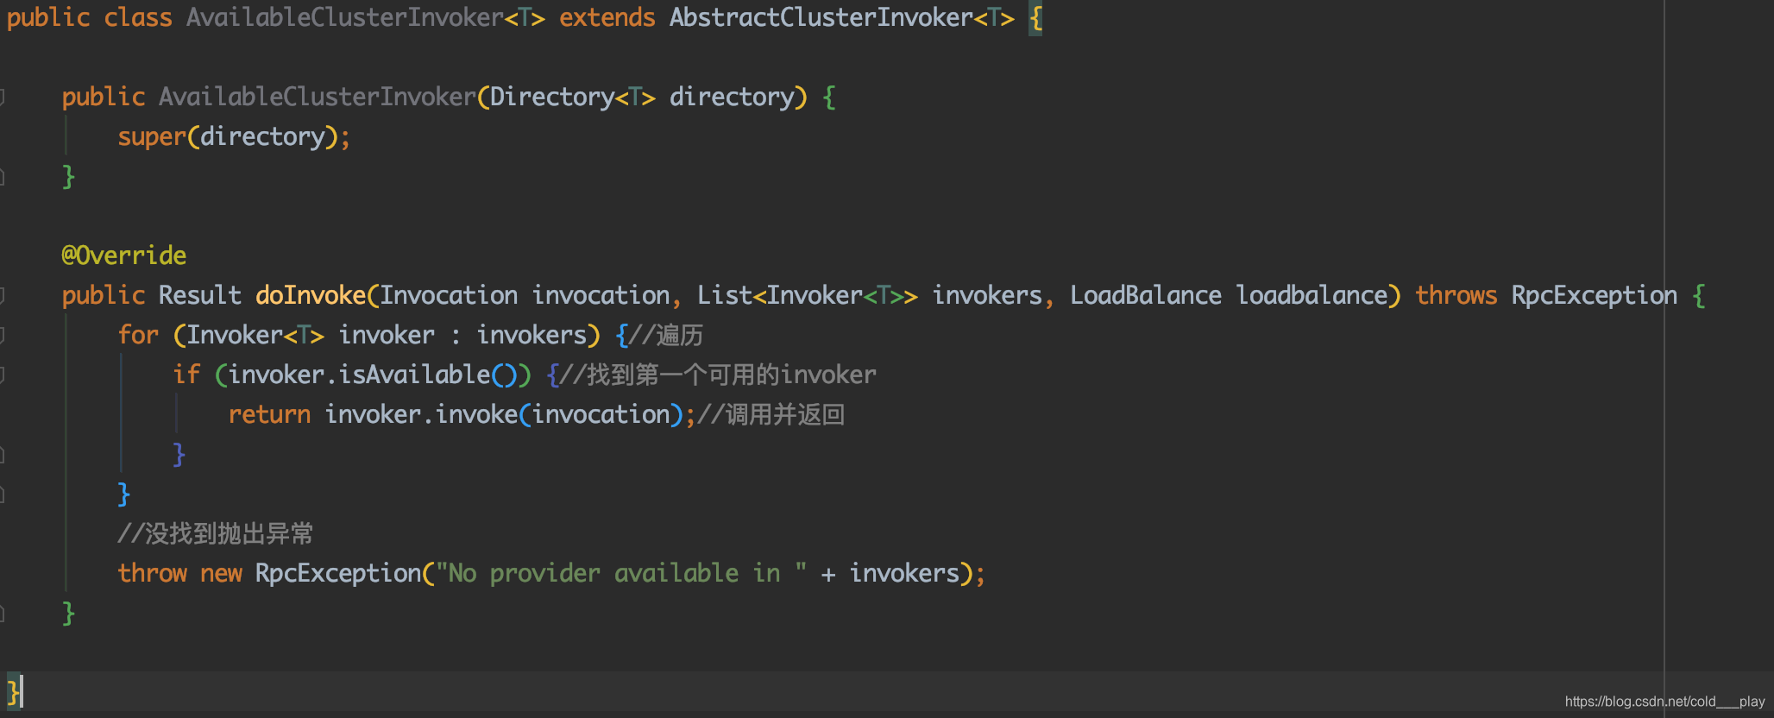Click the Result return type
The width and height of the screenshot is (1774, 718).
point(200,295)
